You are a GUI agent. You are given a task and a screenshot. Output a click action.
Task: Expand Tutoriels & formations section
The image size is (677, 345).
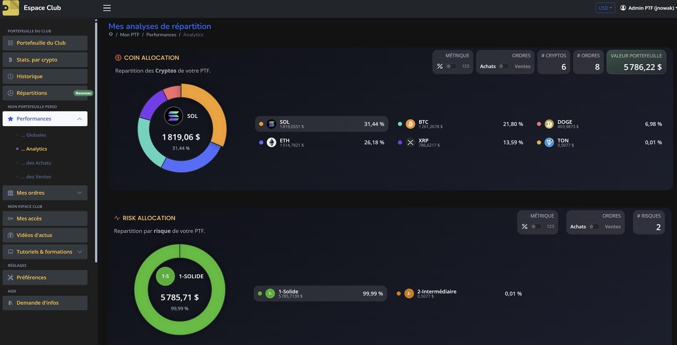coord(45,252)
